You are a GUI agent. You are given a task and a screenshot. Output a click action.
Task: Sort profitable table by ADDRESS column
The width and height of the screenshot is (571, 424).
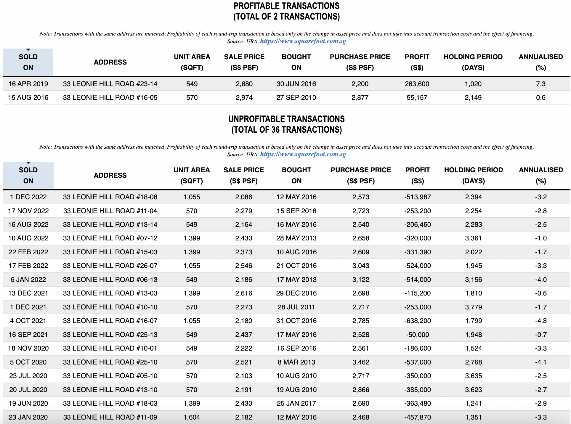(110, 62)
